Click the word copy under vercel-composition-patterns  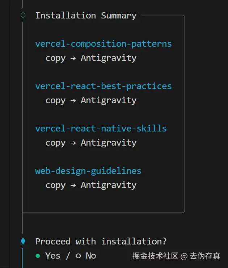55,58
